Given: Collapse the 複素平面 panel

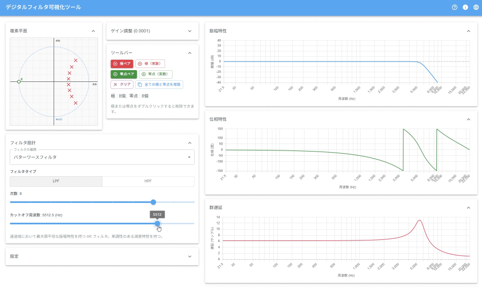Looking at the screenshot, I should tap(93, 31).
